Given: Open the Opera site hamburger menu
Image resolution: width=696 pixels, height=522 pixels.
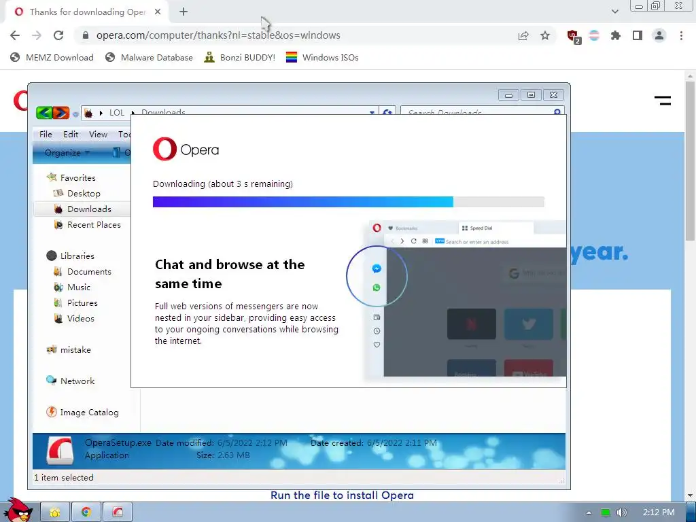Looking at the screenshot, I should [663, 101].
